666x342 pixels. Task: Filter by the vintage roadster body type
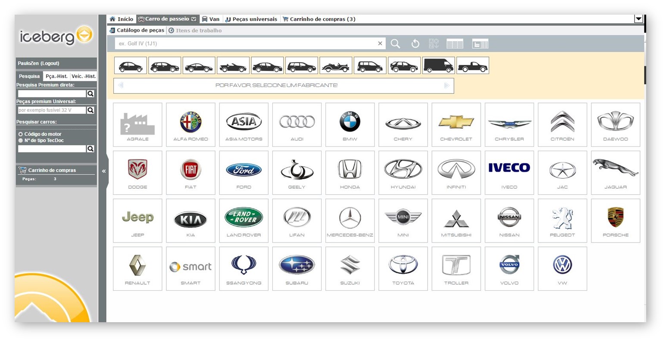[336, 65]
